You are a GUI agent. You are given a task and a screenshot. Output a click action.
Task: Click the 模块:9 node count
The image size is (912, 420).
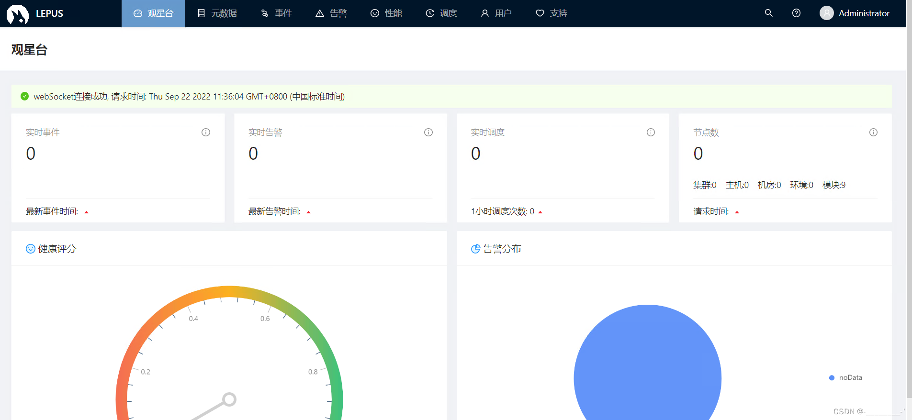pyautogui.click(x=834, y=185)
